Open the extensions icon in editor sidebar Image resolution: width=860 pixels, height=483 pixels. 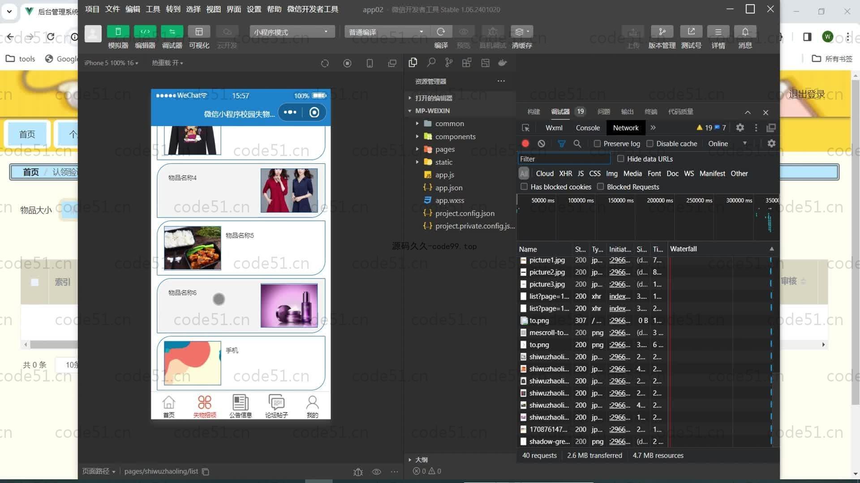(x=467, y=63)
